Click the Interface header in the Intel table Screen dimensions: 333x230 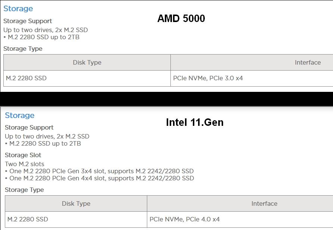[x=240, y=203]
